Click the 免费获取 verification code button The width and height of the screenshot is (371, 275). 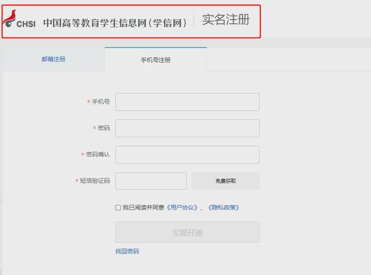(225, 181)
